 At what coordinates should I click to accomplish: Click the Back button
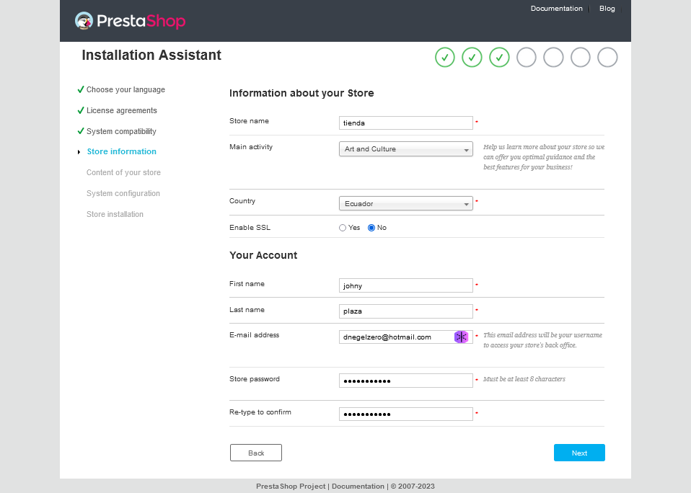coord(256,453)
